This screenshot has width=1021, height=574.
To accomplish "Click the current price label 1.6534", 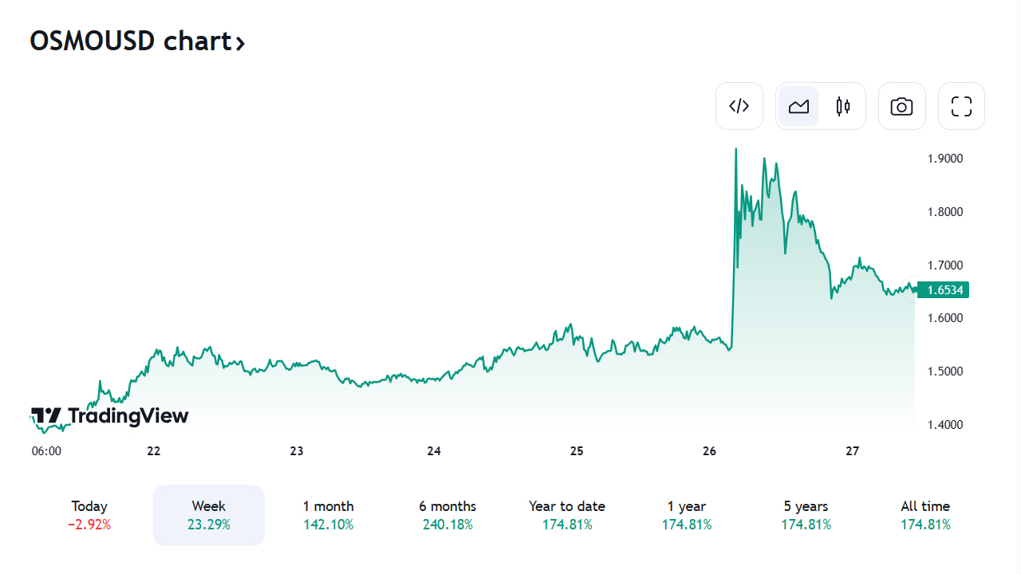I will 944,290.
